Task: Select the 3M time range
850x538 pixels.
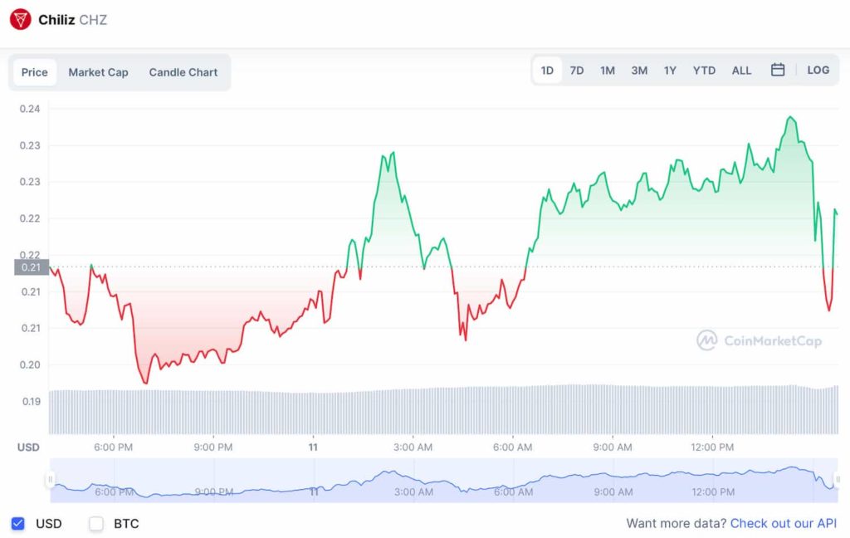Action: click(x=639, y=71)
